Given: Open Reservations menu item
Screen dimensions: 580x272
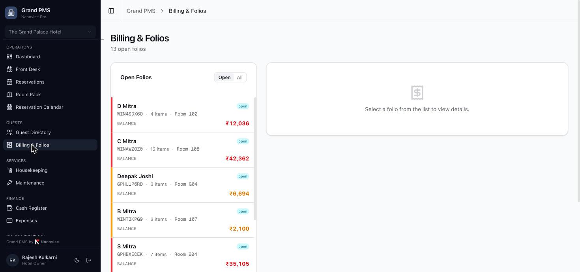Looking at the screenshot, I should pos(50,82).
